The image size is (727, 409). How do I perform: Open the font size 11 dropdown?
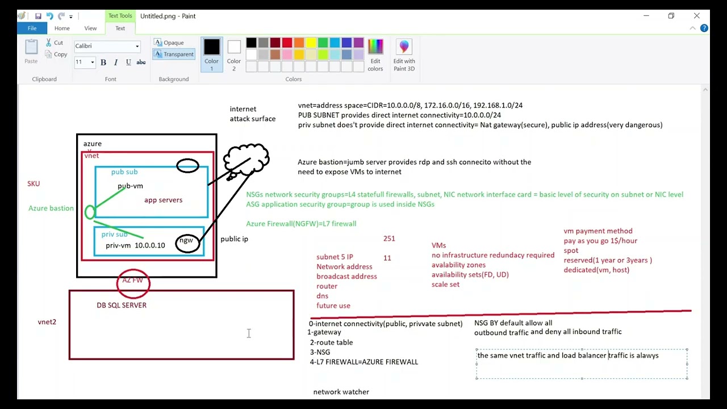tap(92, 62)
